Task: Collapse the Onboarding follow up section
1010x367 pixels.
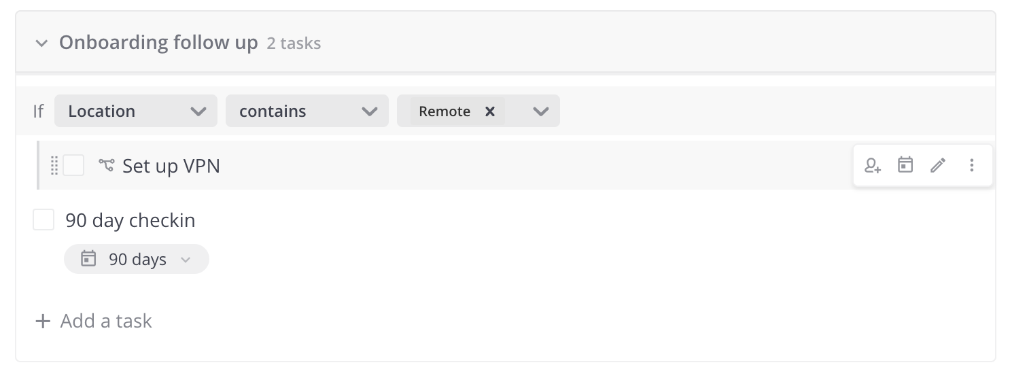Action: (42, 43)
